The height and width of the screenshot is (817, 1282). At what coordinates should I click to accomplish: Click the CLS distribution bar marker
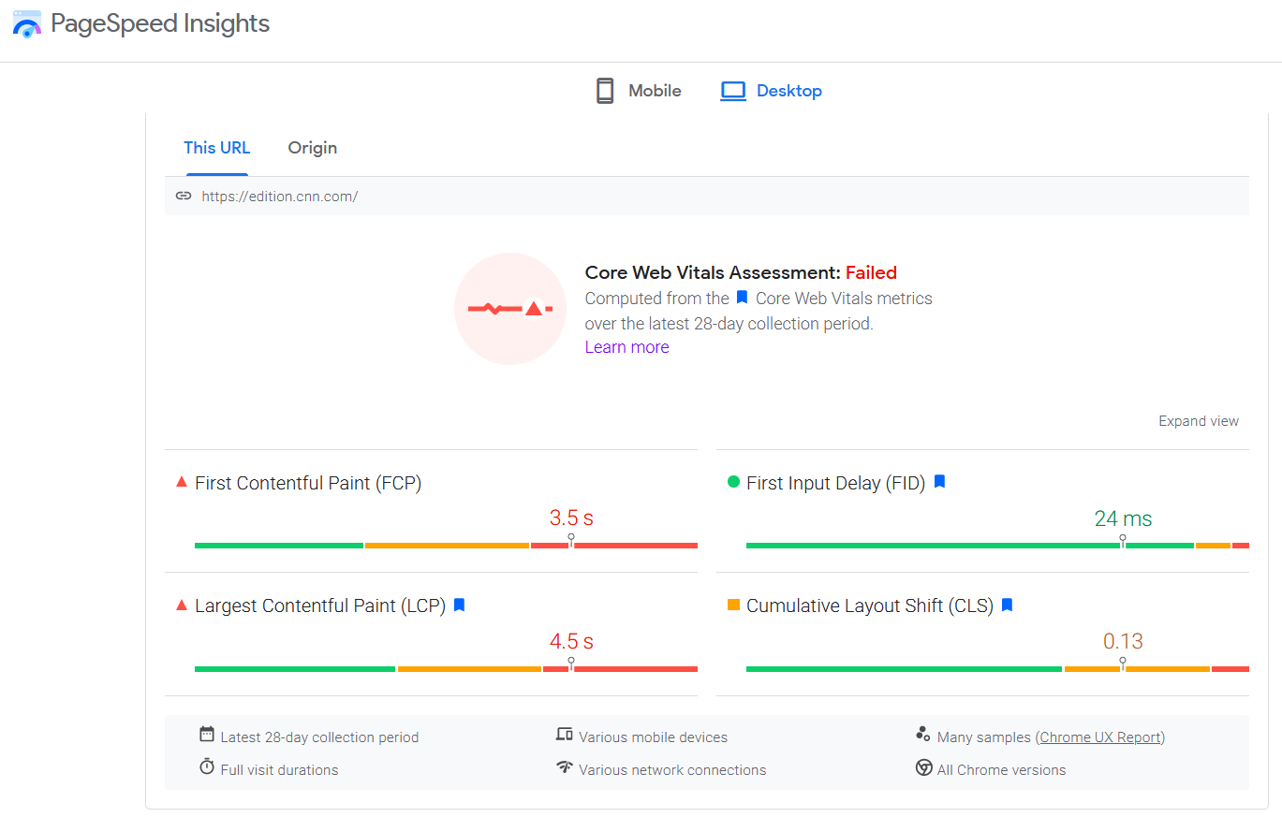coord(1123,665)
